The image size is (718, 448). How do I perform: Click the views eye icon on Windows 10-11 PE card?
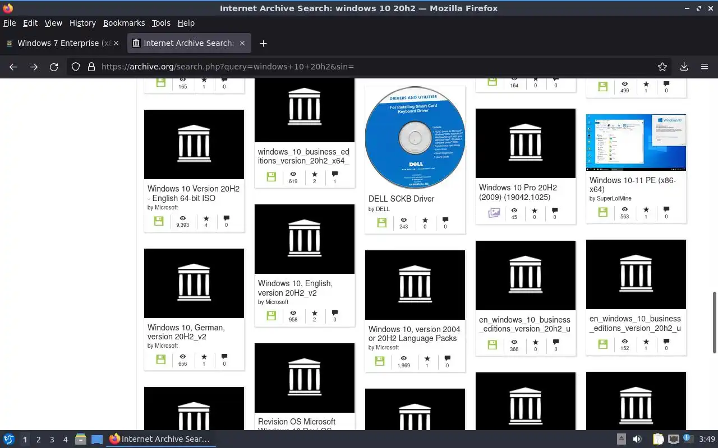click(625, 209)
